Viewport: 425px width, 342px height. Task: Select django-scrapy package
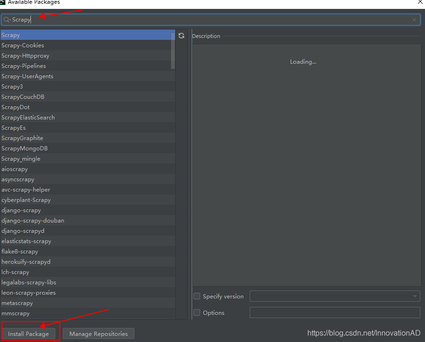click(x=88, y=210)
